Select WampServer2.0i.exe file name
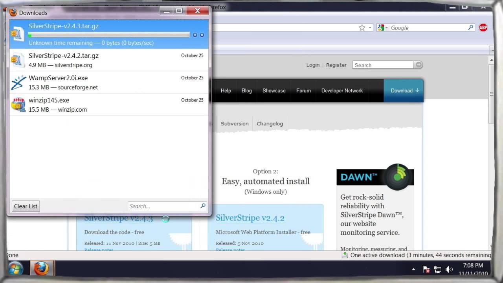 pyautogui.click(x=58, y=78)
